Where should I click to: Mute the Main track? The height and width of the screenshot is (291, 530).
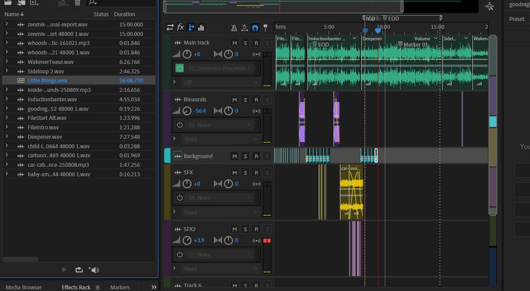click(235, 43)
